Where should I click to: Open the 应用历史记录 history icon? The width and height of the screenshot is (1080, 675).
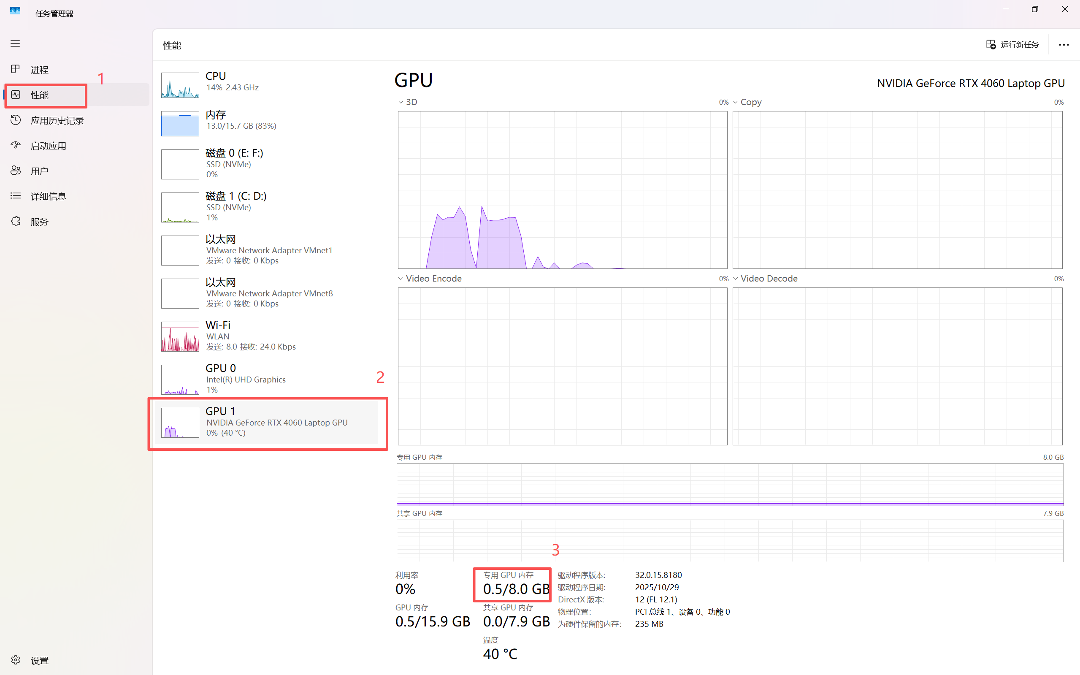pyautogui.click(x=16, y=120)
